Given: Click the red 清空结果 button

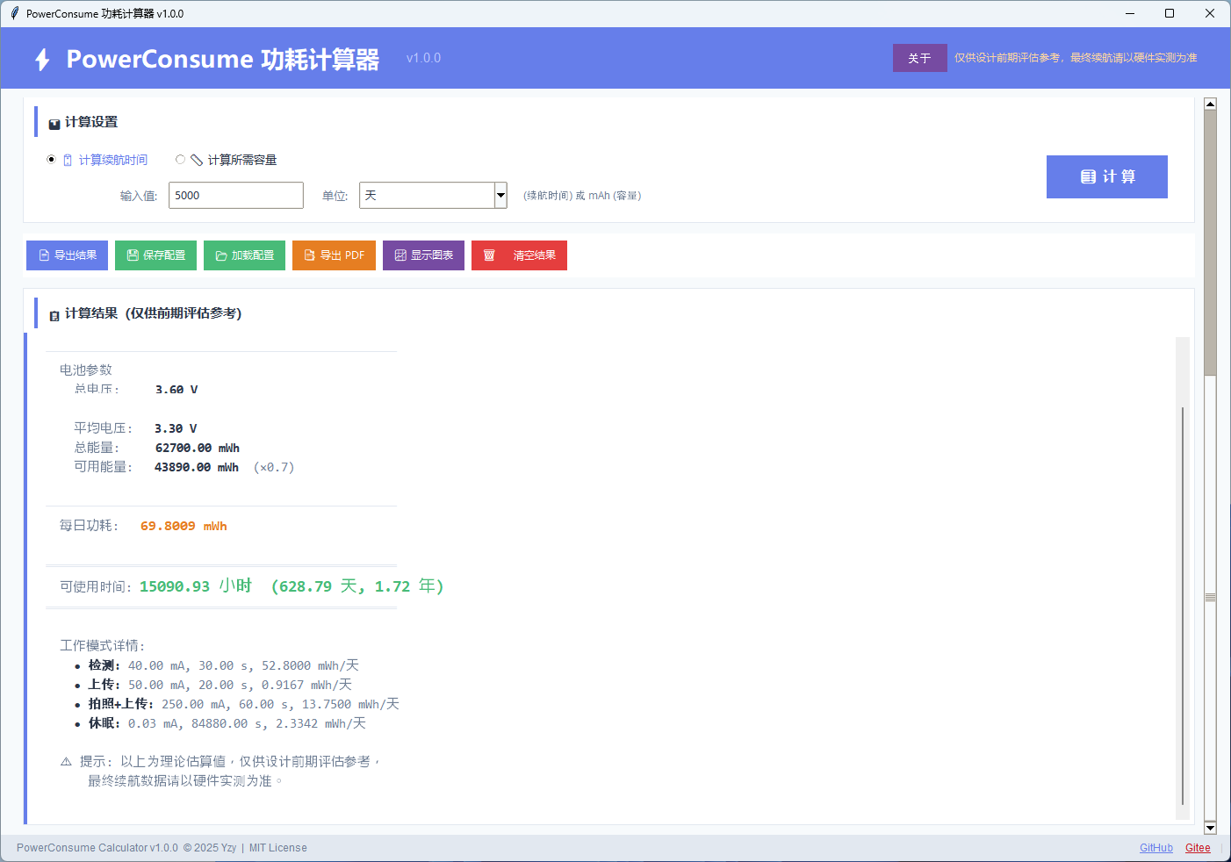Looking at the screenshot, I should (519, 255).
